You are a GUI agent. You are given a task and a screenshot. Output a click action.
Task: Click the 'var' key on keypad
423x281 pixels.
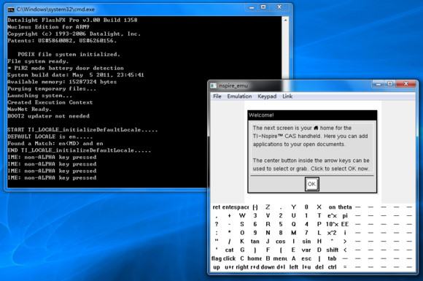click(x=306, y=250)
